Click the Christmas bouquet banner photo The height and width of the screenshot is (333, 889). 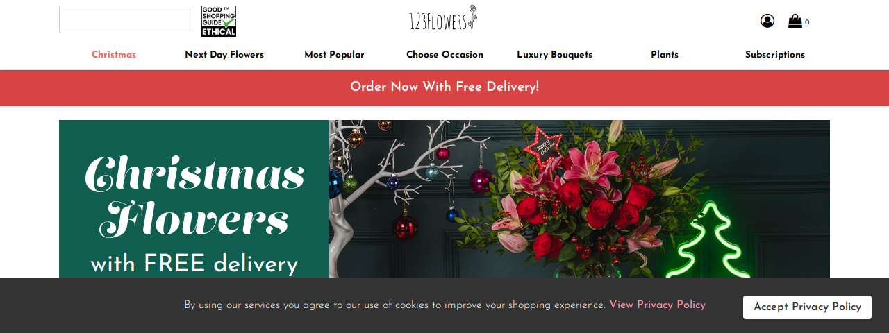(x=579, y=199)
